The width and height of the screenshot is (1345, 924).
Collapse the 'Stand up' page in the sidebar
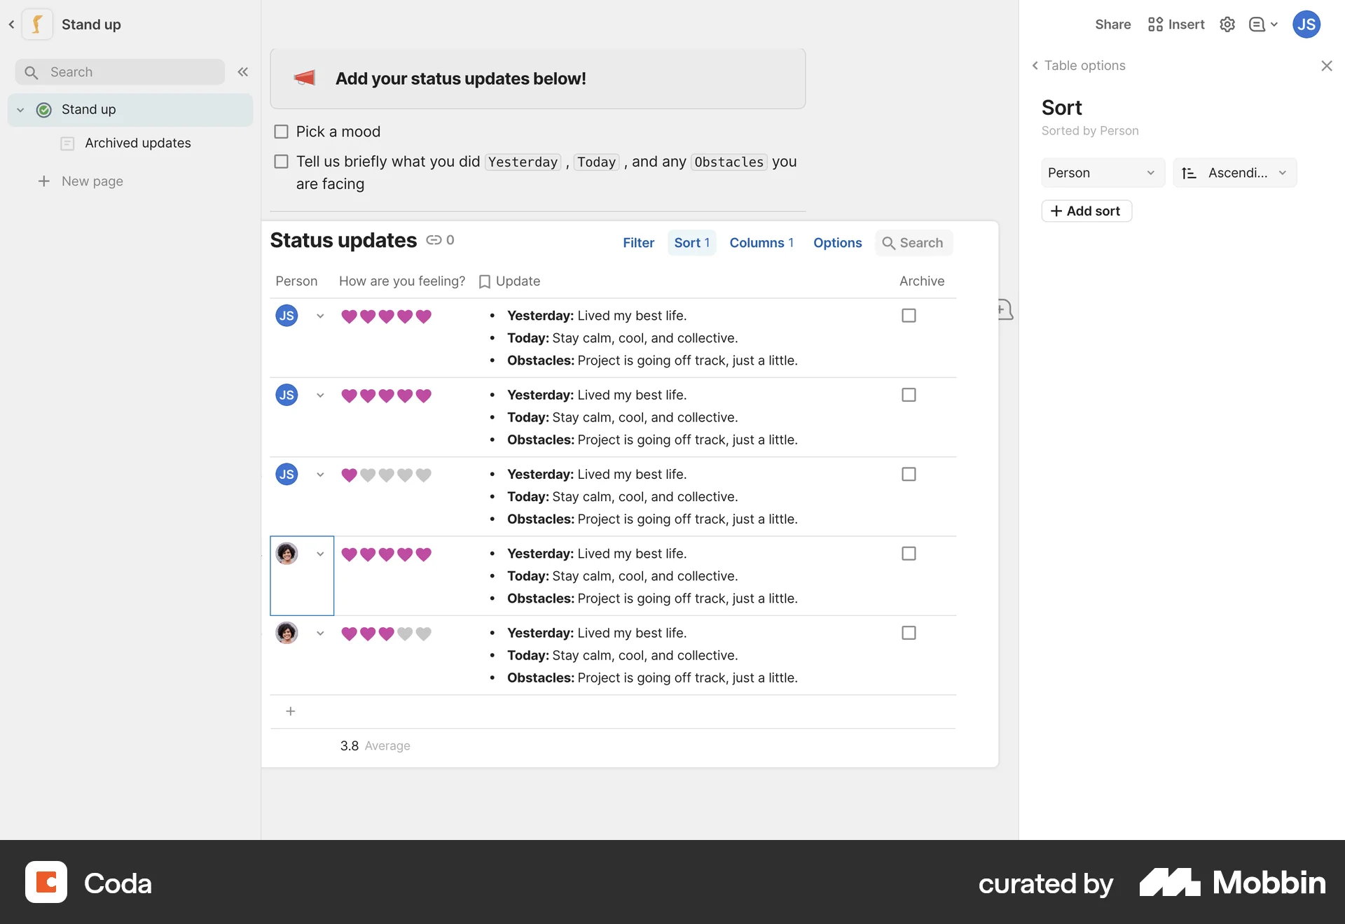point(20,109)
